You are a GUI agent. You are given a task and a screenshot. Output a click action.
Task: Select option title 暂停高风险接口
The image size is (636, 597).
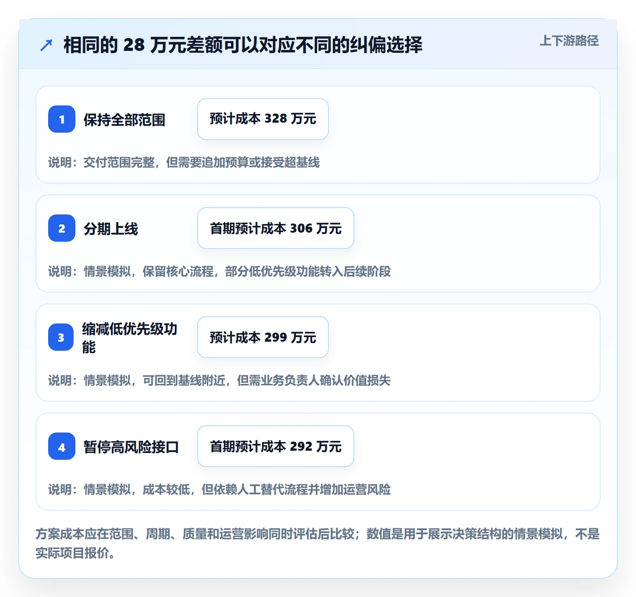131,447
